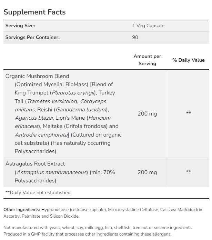Click the Antrodia camphorata italic text
Viewport: 212px width, 240px height.
[x=41, y=135]
